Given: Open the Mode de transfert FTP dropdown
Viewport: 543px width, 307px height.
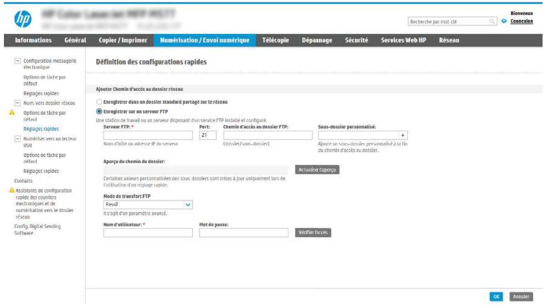Looking at the screenshot, I should click(148, 204).
